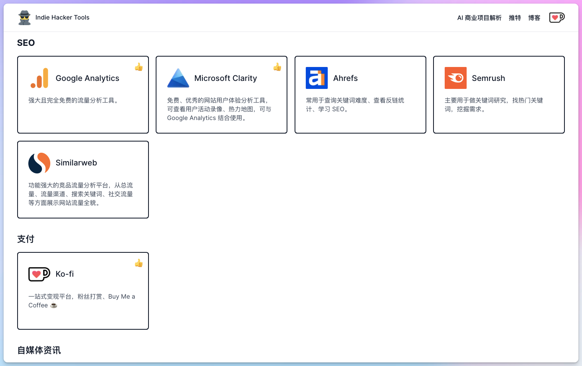This screenshot has width=582, height=366.
Task: Open the Semrush card title
Action: pos(488,78)
